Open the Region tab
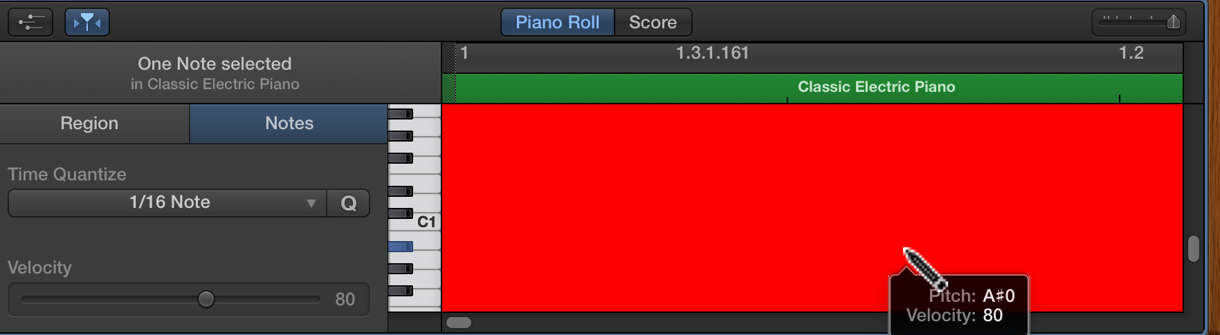Viewport: 1220px width, 335px height. pos(89,123)
